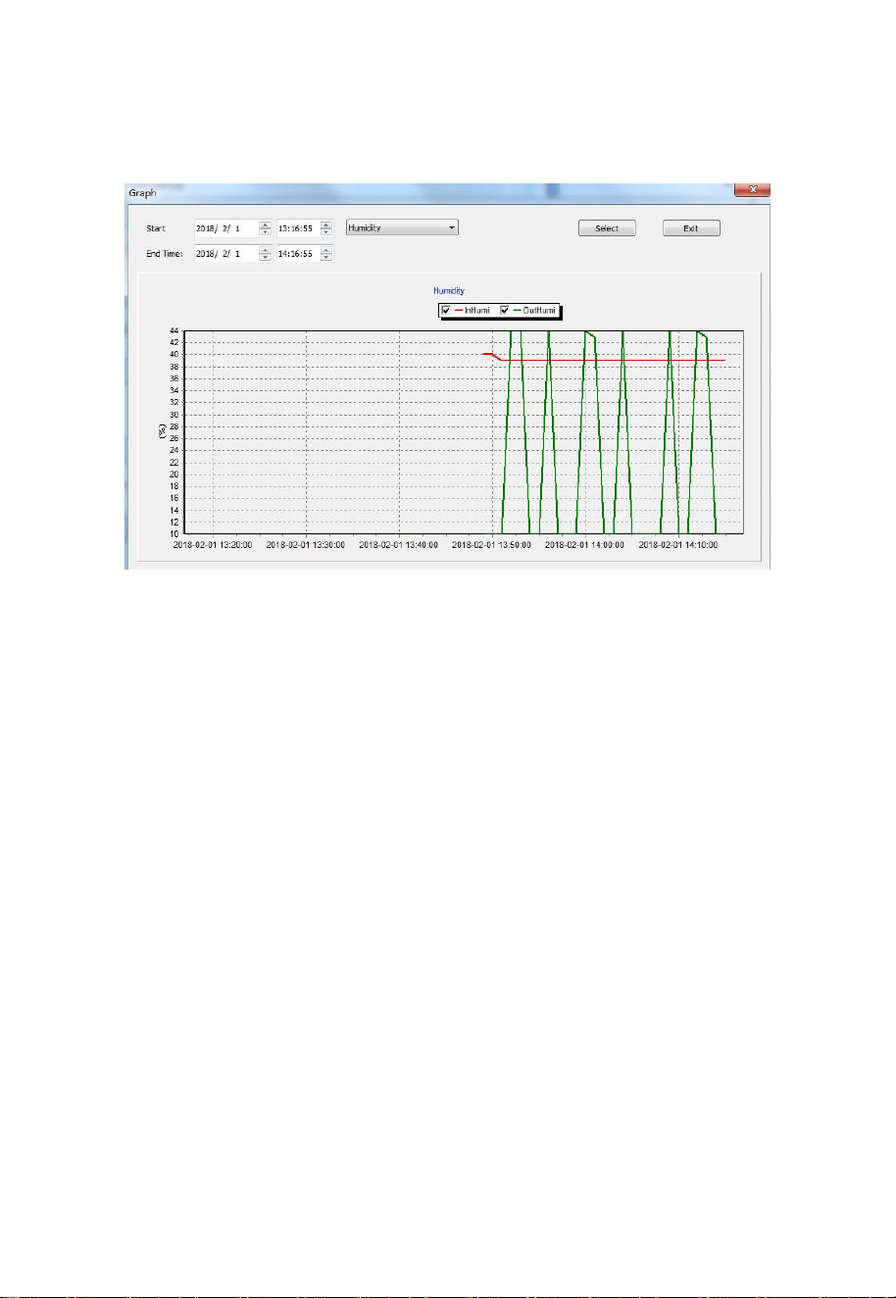Click the x-axis label 2018-02-01 13:30:00
This screenshot has width=896, height=1298.
pos(306,544)
